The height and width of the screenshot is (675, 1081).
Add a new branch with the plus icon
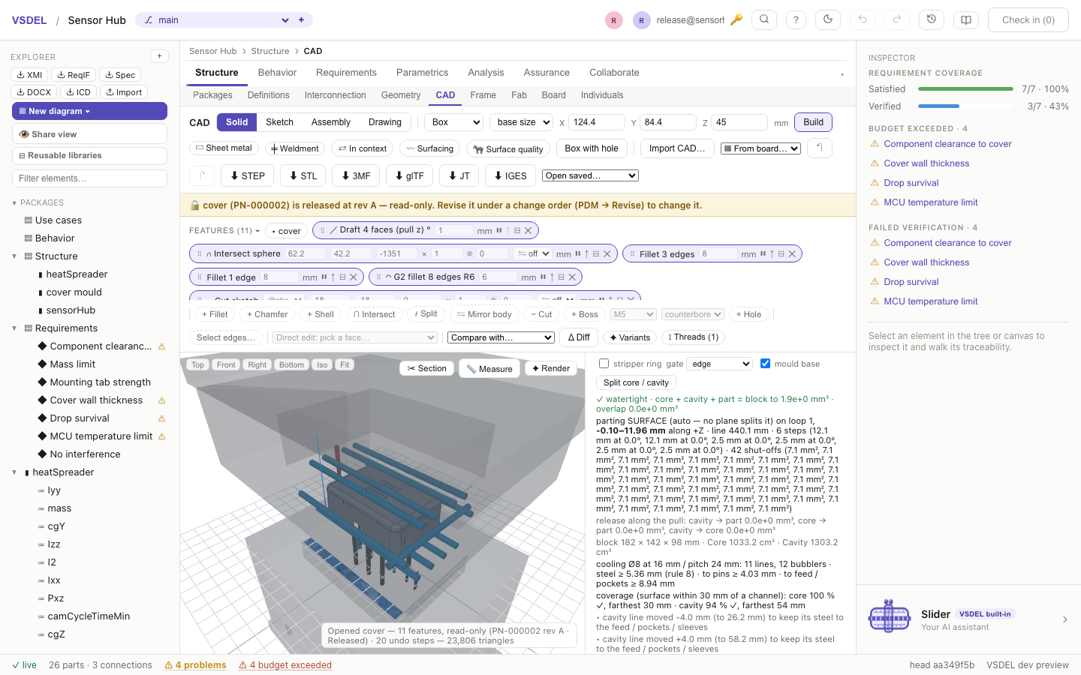[301, 20]
